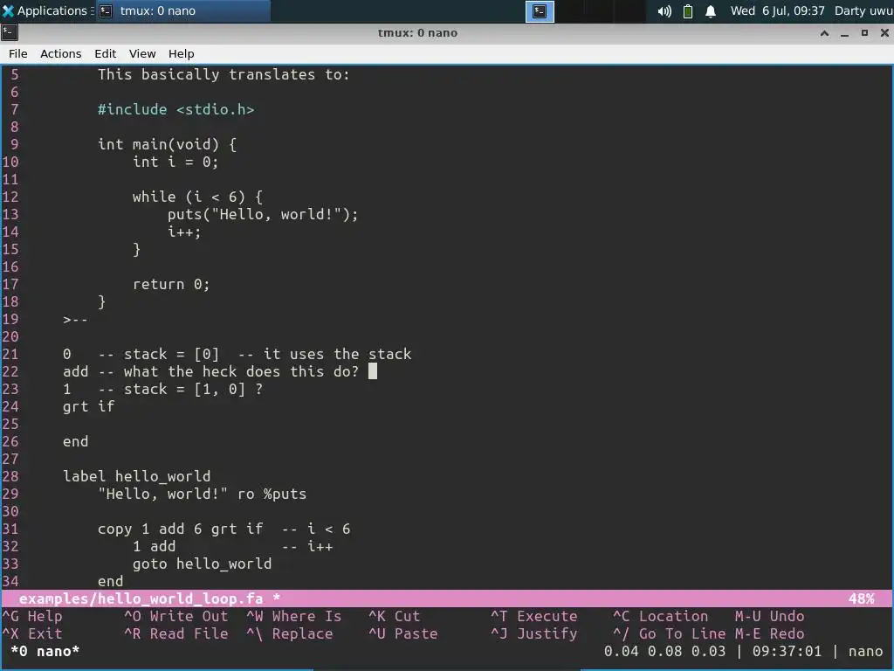This screenshot has height=671, width=894.
Task: Open the Edit menu
Action: [x=106, y=53]
